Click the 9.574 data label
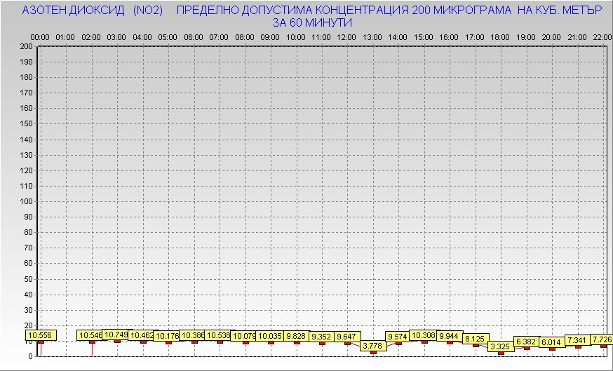Viewport: 613px width, 371px height. [x=398, y=336]
